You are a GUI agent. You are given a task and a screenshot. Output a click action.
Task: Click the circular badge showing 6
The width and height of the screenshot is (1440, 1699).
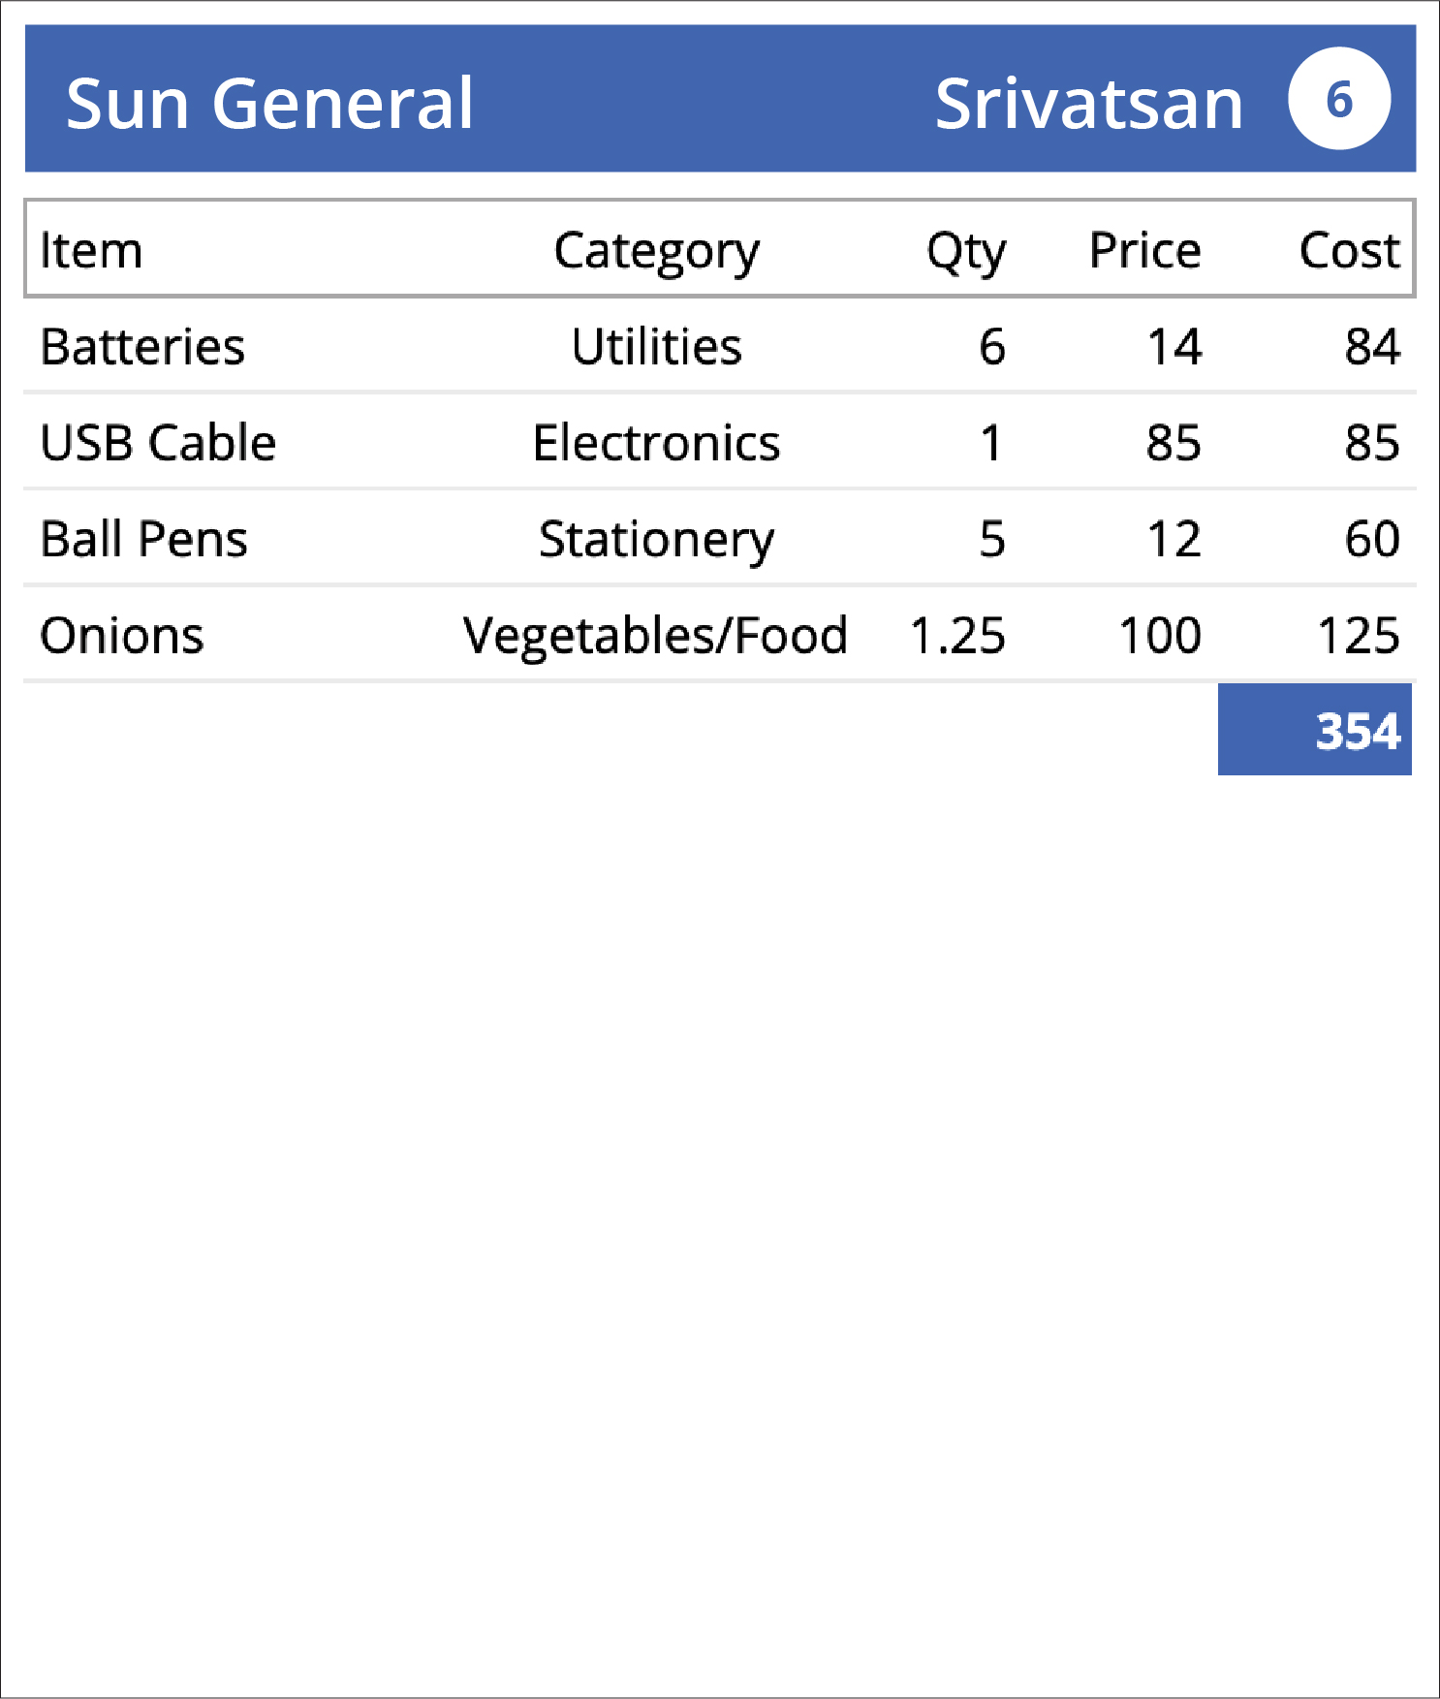click(1339, 99)
